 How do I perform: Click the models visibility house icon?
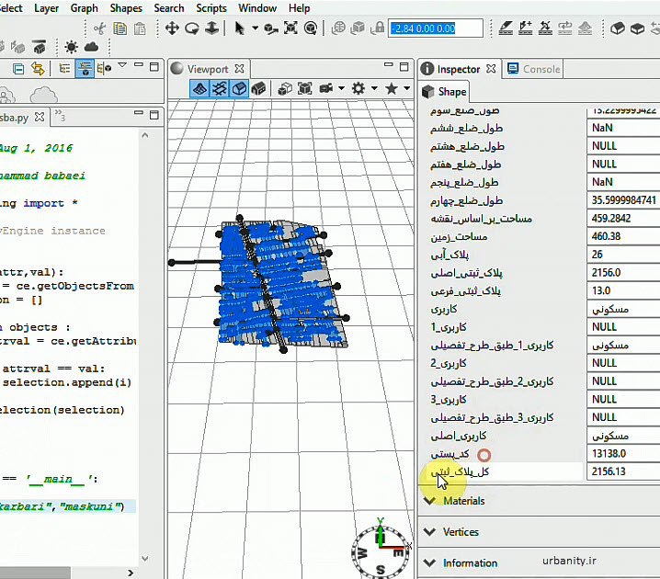coord(259,88)
